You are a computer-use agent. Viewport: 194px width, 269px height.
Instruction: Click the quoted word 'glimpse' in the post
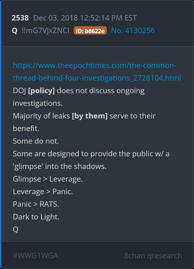[x=26, y=166]
